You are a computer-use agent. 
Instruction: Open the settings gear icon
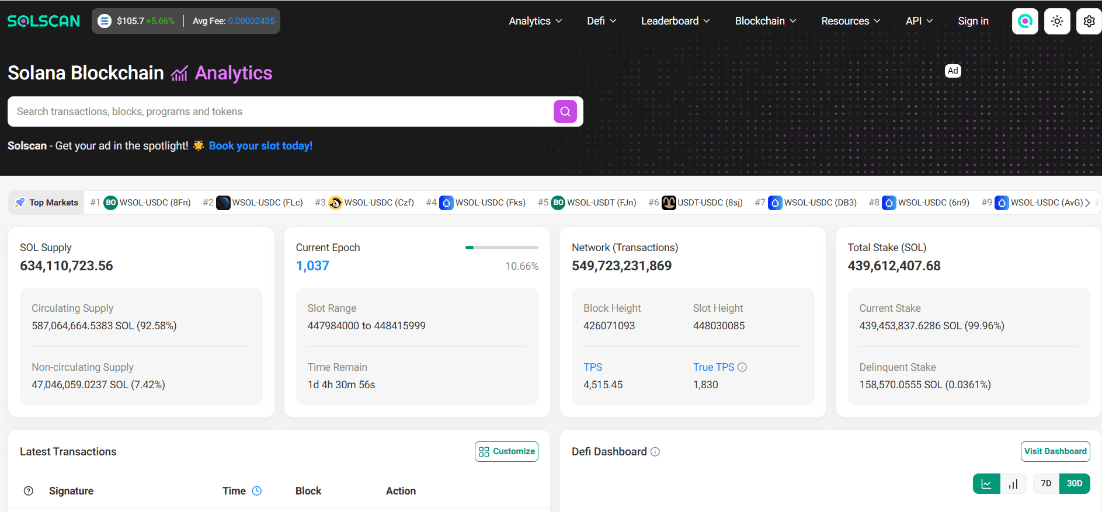pos(1089,21)
